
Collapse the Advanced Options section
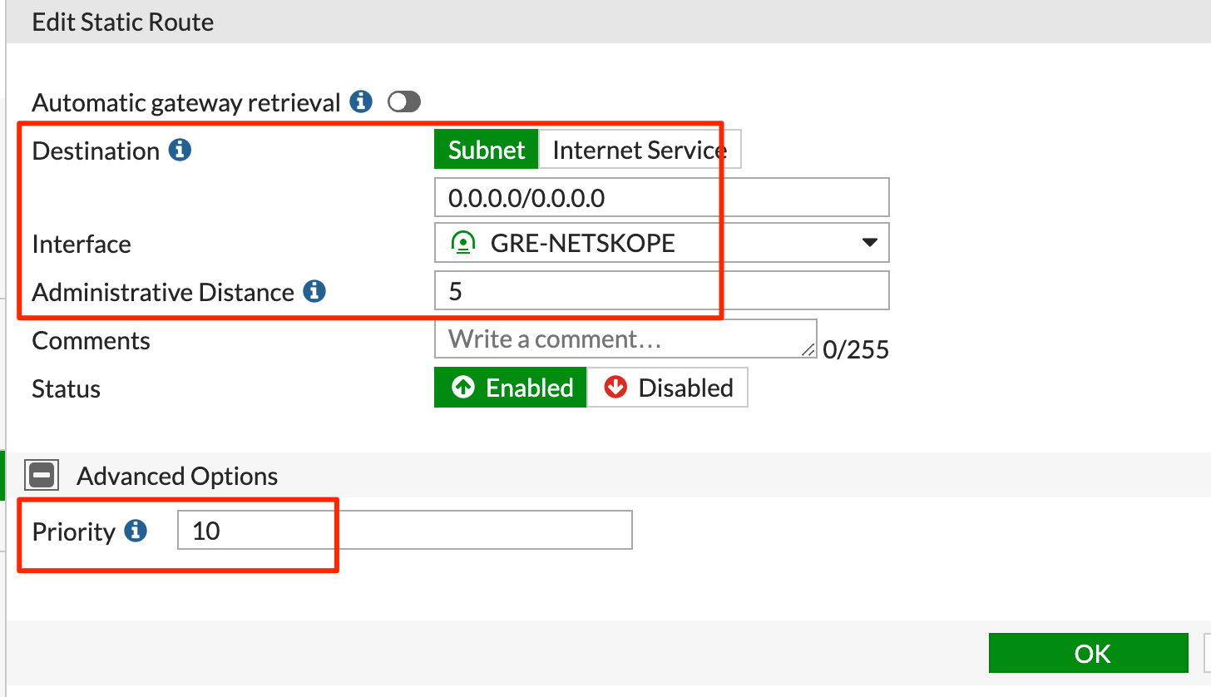[x=41, y=474]
